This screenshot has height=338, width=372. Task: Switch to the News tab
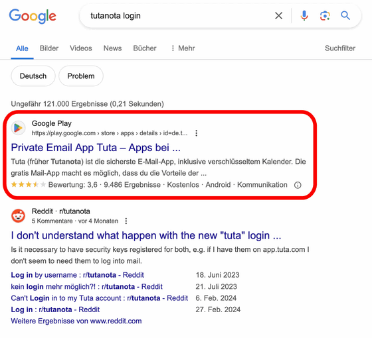tap(112, 48)
